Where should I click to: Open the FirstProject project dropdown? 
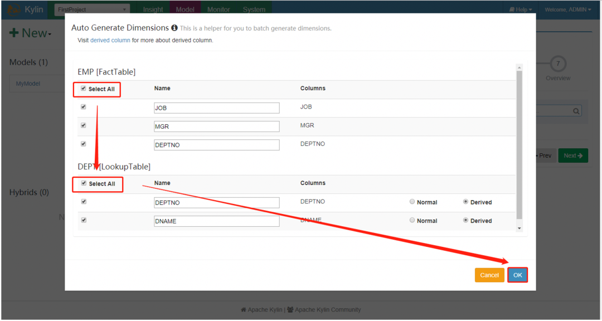[x=92, y=9]
